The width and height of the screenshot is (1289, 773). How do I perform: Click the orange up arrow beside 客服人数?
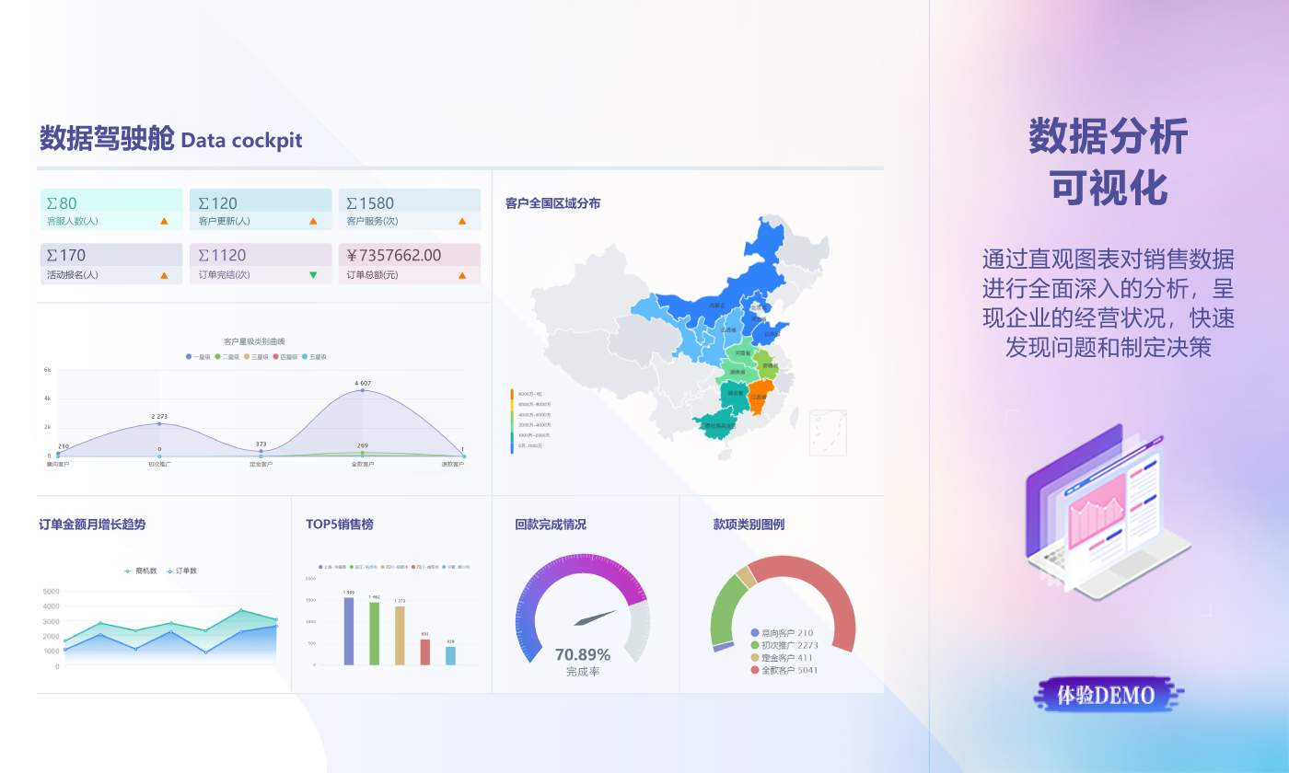[x=164, y=222]
